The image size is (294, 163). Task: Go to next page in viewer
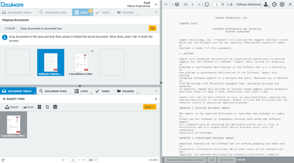(x=228, y=4)
